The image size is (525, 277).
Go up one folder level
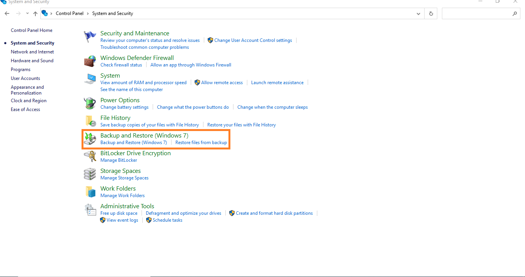[35, 13]
